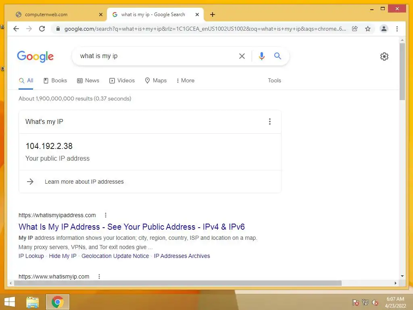Open the Action Center flag tray icon

[356, 302]
